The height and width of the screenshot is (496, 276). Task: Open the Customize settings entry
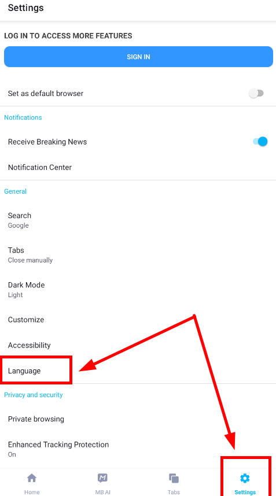[x=138, y=320]
